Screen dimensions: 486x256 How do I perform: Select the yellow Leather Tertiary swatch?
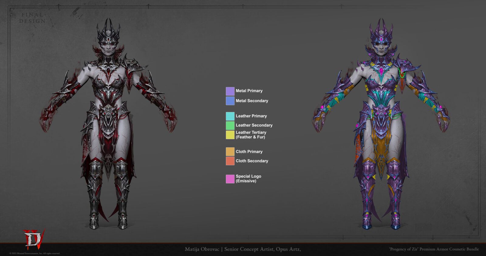[x=230, y=135]
